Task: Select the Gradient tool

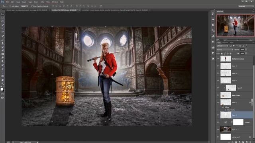Action: pyautogui.click(x=2, y=54)
